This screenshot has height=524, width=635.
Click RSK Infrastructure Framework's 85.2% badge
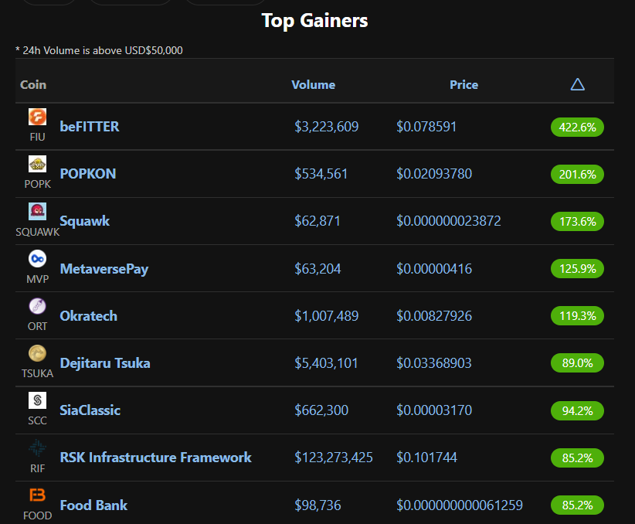tap(577, 458)
